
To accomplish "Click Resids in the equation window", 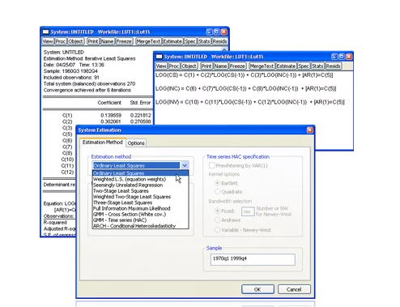I will point(333,66).
